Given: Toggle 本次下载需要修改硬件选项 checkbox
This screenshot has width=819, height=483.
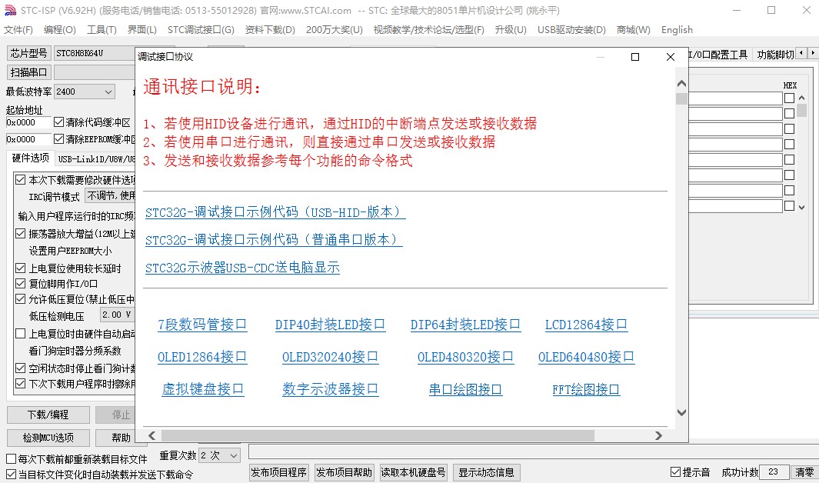Looking at the screenshot, I should (x=20, y=180).
